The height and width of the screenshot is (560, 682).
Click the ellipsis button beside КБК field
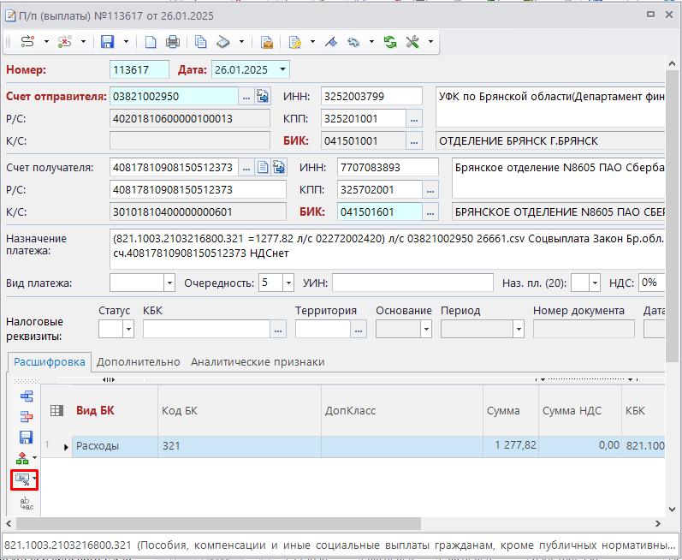point(278,329)
